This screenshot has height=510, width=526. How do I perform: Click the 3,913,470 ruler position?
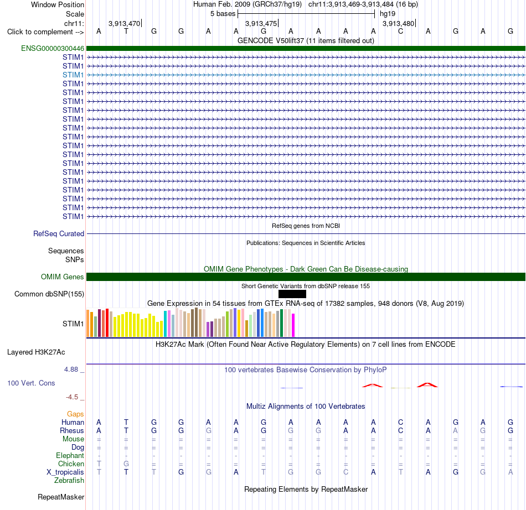[124, 23]
